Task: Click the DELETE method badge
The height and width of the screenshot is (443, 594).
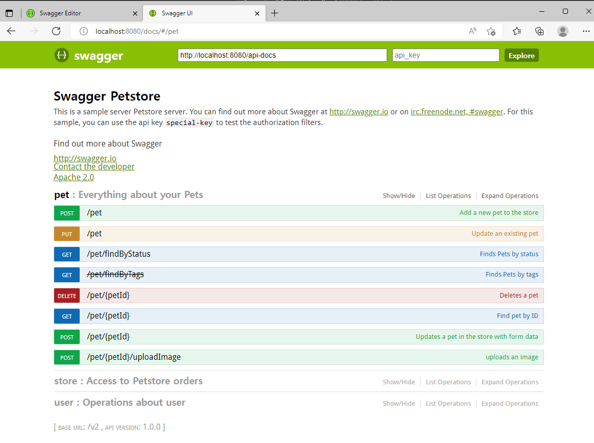Action: pos(67,296)
